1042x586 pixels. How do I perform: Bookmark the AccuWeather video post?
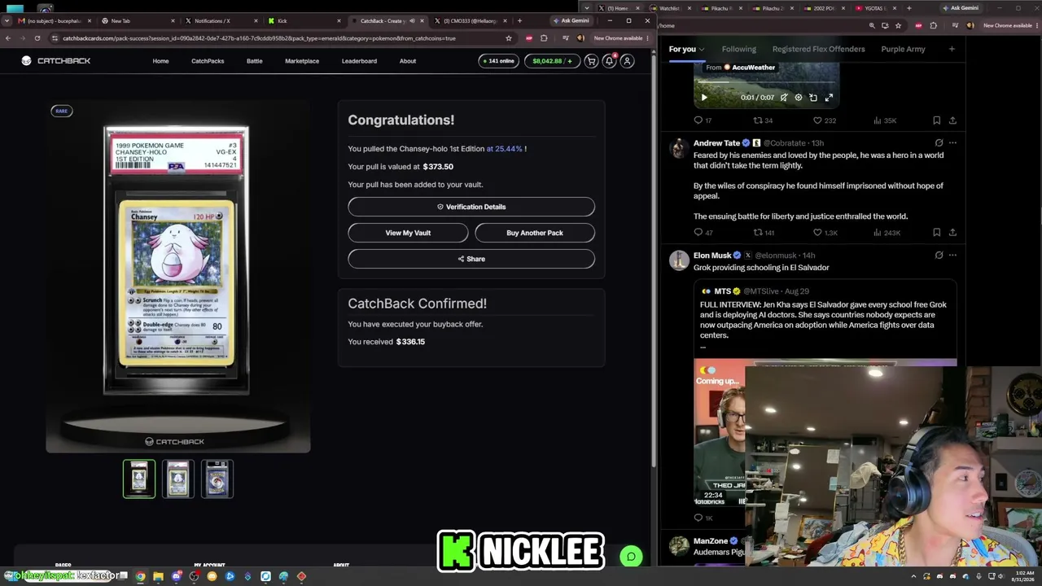point(937,120)
